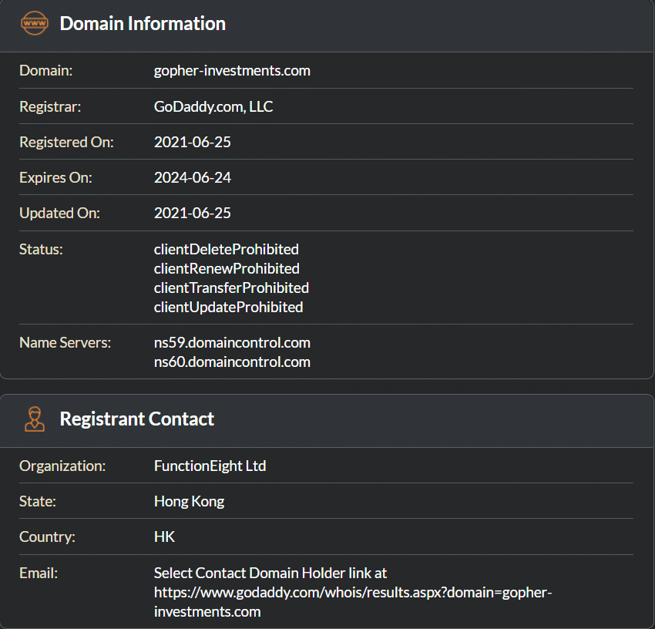The width and height of the screenshot is (655, 629).
Task: Click the Name Servers label
Action: tap(65, 342)
